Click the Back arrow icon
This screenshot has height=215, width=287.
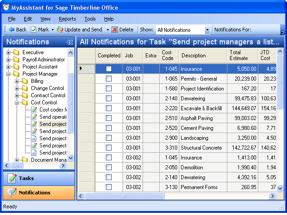click(x=12, y=30)
